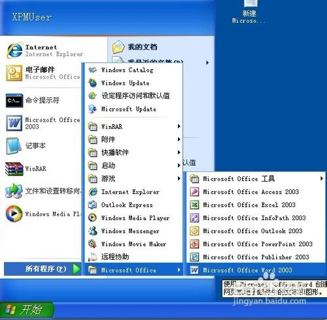Click the Access 2003 key icon
The width and height of the screenshot is (327, 320).
coord(194,192)
